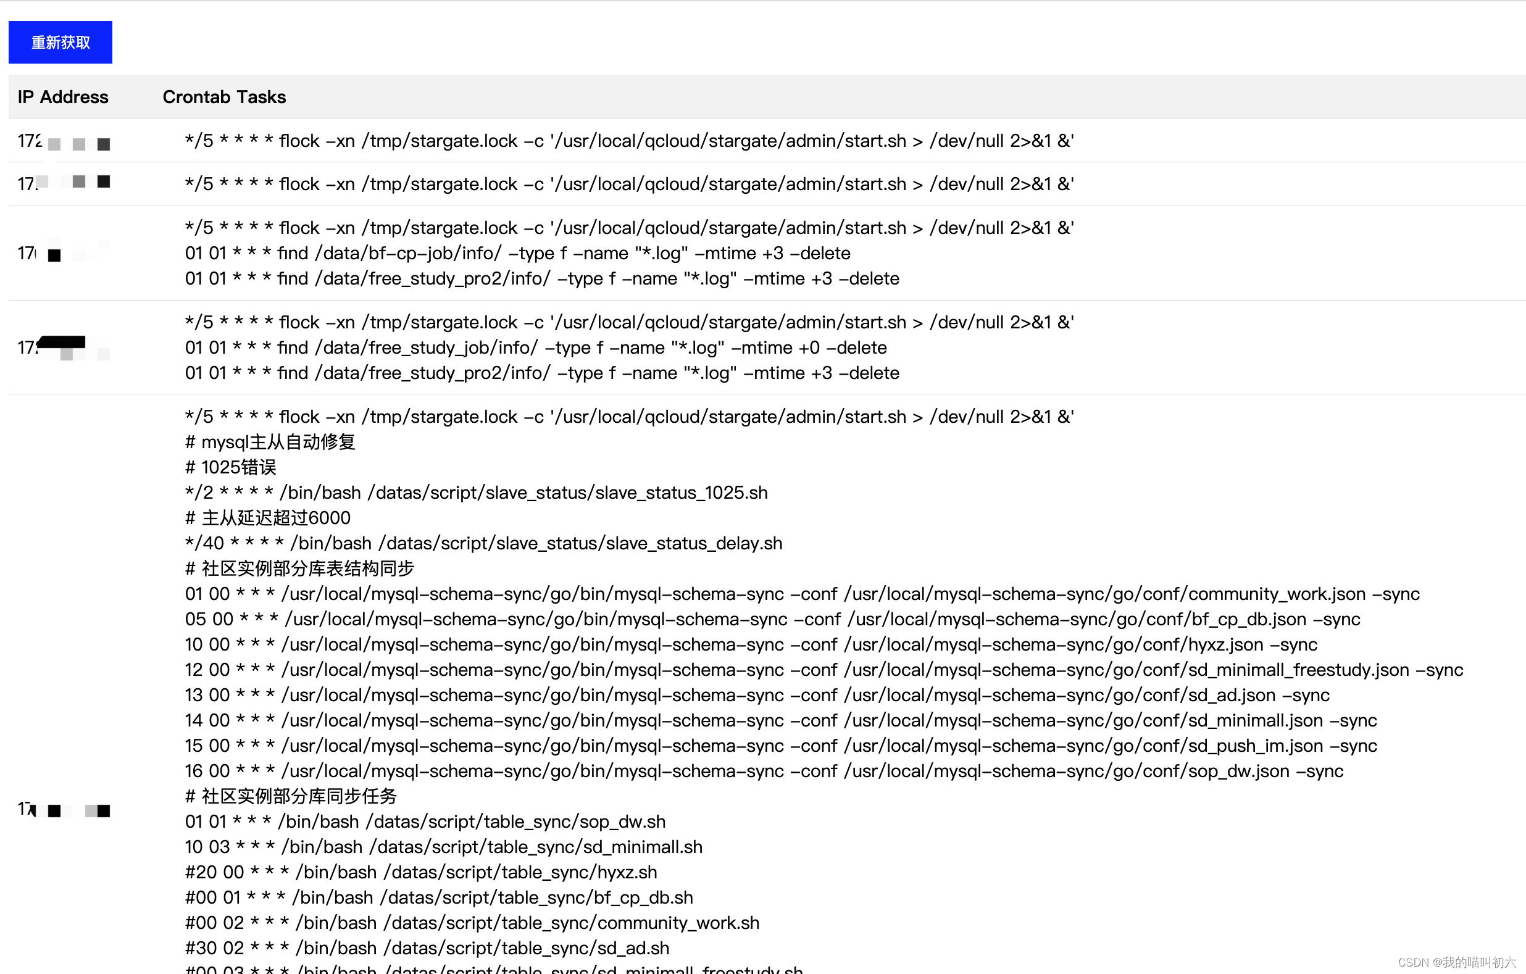Click the stargate flock task in first row
The width and height of the screenshot is (1526, 974).
tap(629, 141)
